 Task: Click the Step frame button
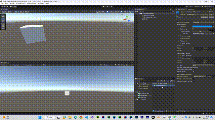112,7
